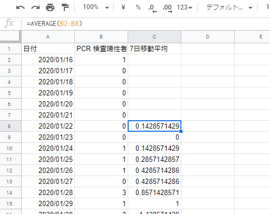Increase decimal places

[x=167, y=8]
